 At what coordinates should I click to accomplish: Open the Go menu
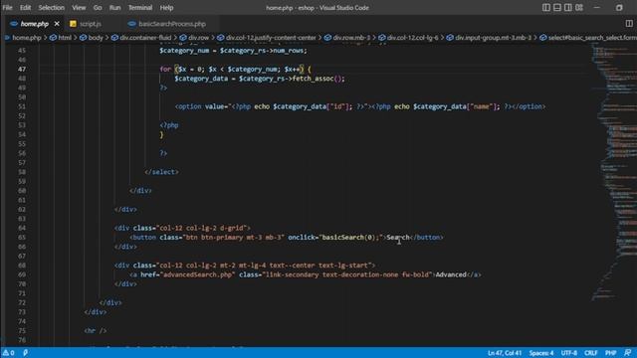click(98, 7)
